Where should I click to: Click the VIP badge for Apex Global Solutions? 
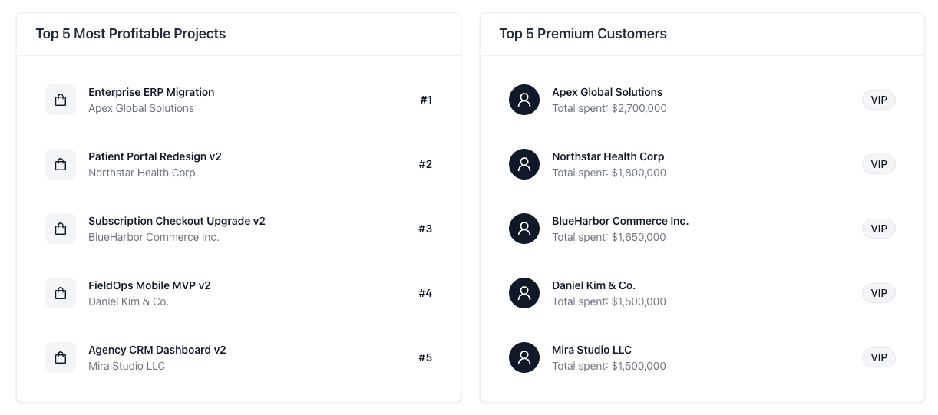pos(879,100)
